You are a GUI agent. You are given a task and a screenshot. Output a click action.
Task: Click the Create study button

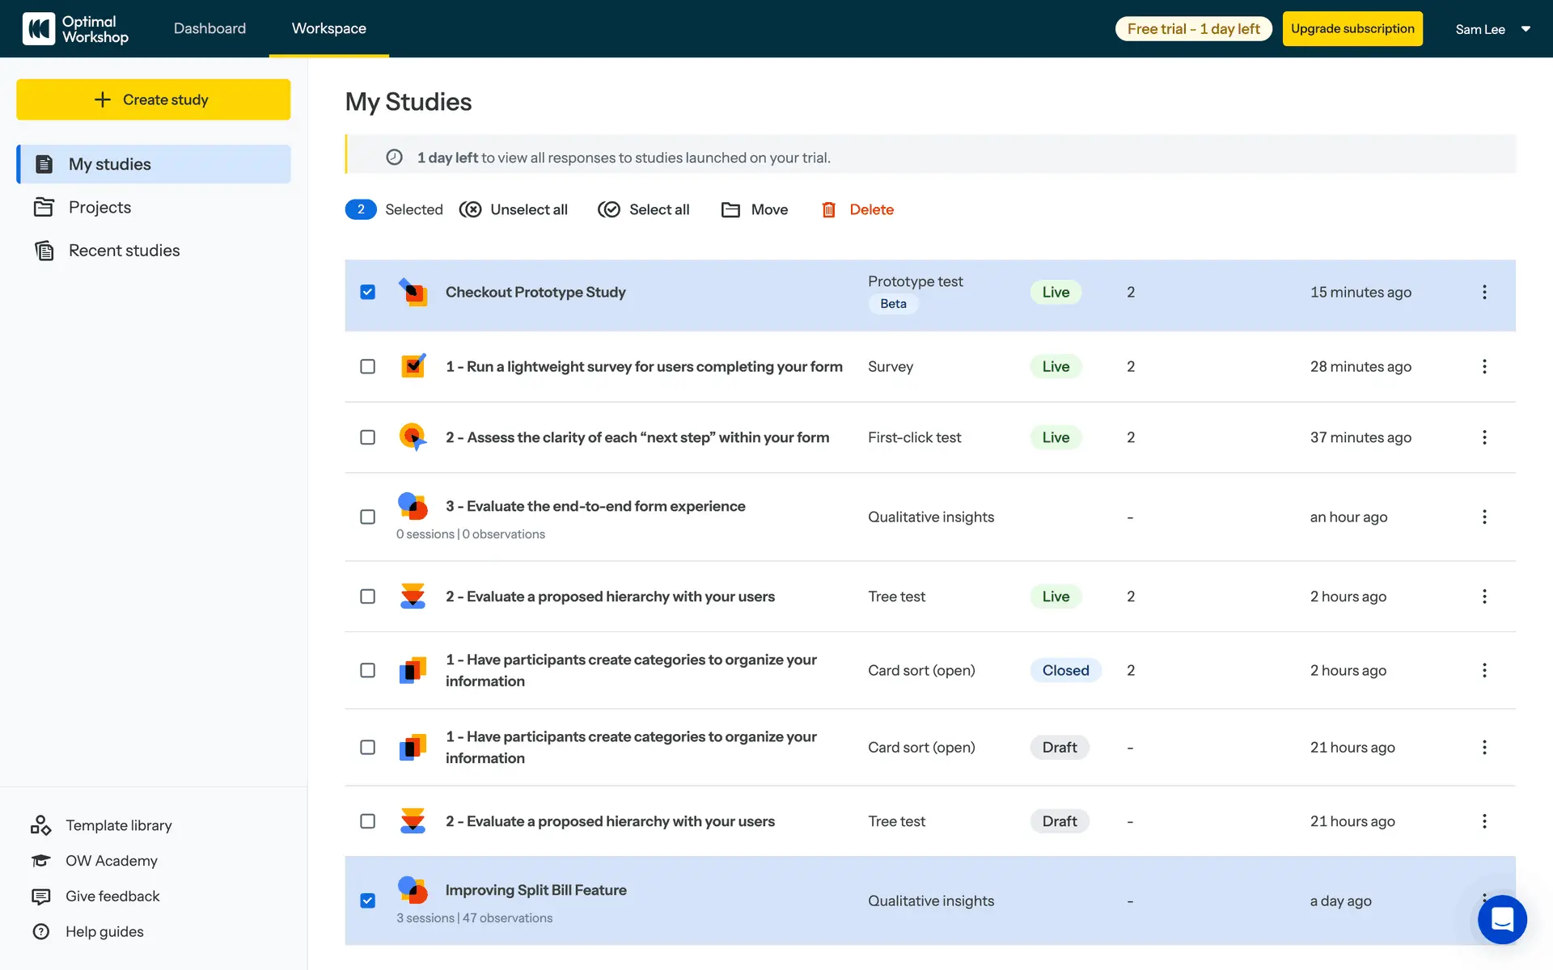click(x=153, y=99)
